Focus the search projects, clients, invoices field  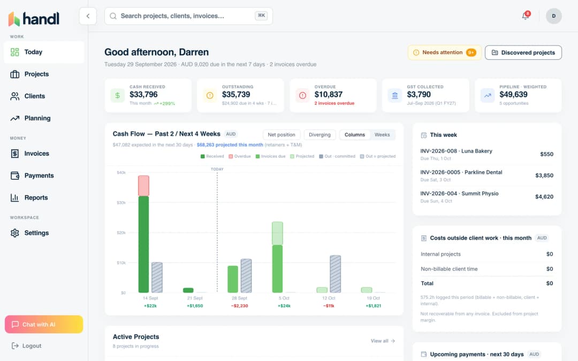[188, 16]
